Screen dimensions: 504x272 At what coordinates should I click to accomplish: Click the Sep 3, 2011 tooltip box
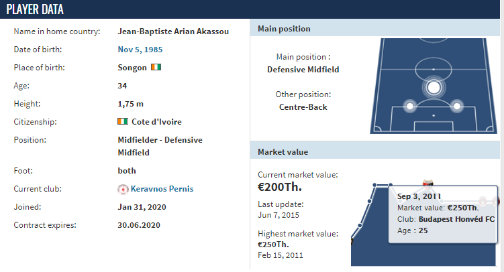tap(443, 214)
